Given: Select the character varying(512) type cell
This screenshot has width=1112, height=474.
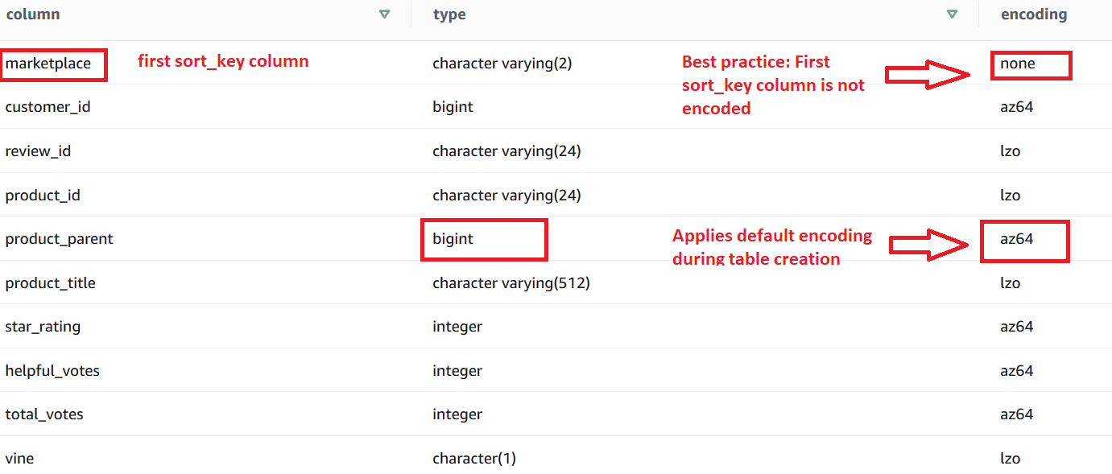Looking at the screenshot, I should pyautogui.click(x=511, y=283).
